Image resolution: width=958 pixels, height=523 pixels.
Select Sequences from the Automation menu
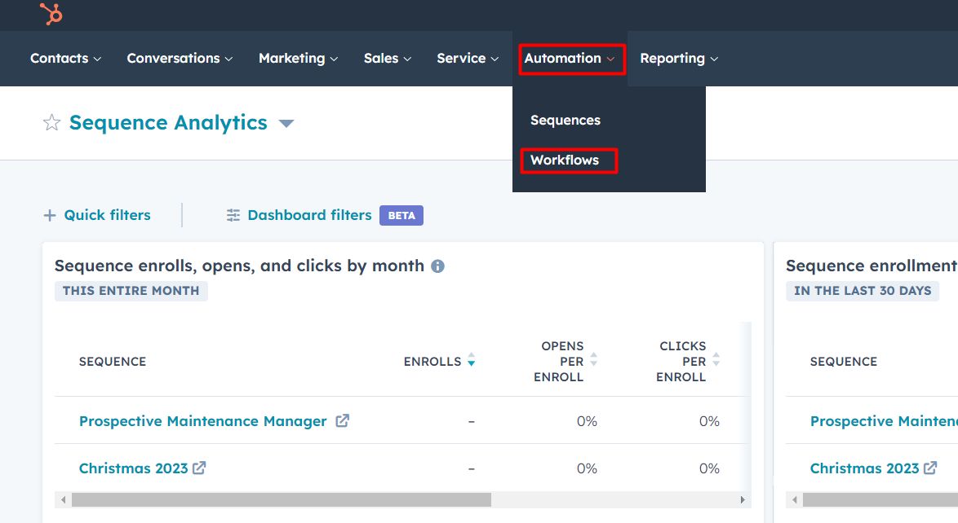pyautogui.click(x=565, y=121)
